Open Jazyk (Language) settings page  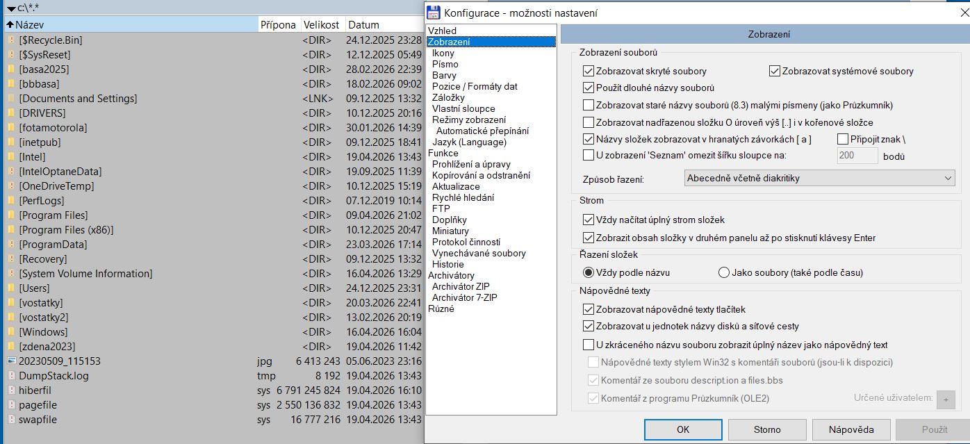pyautogui.click(x=469, y=142)
